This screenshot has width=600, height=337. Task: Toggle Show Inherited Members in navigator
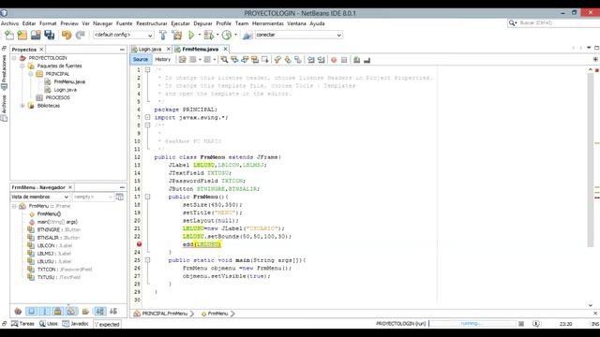coord(18,311)
